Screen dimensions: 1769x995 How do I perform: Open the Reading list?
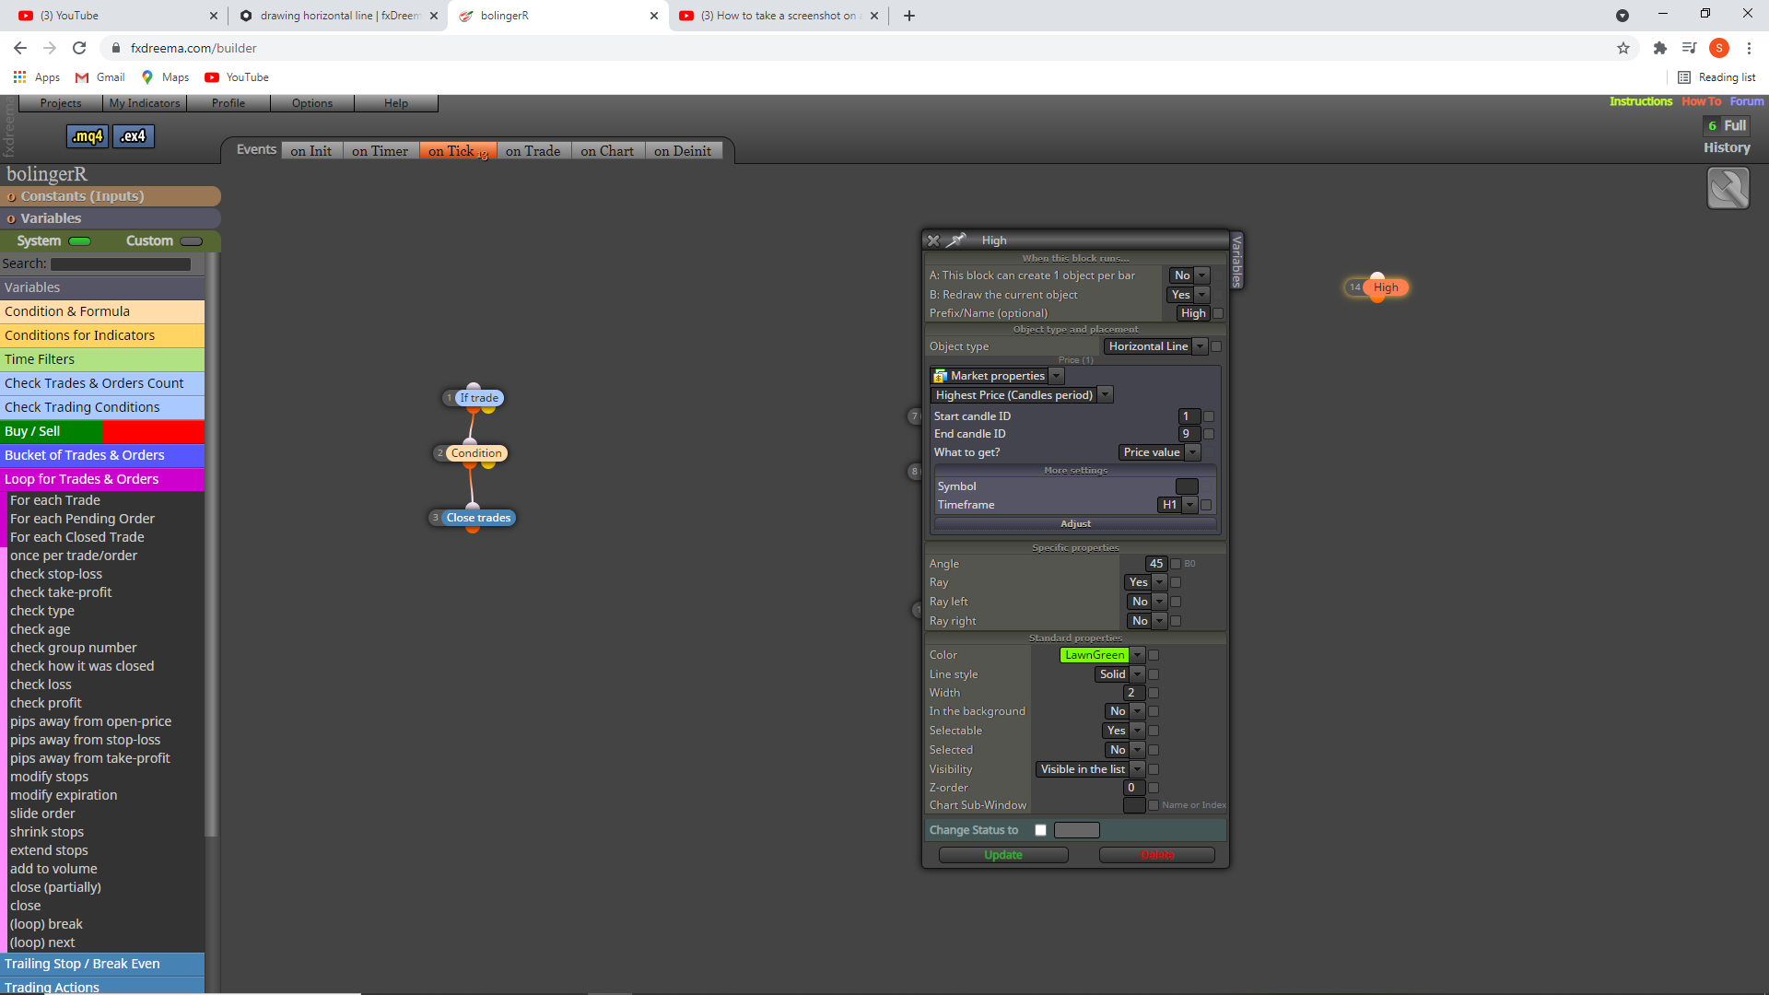1716,77
